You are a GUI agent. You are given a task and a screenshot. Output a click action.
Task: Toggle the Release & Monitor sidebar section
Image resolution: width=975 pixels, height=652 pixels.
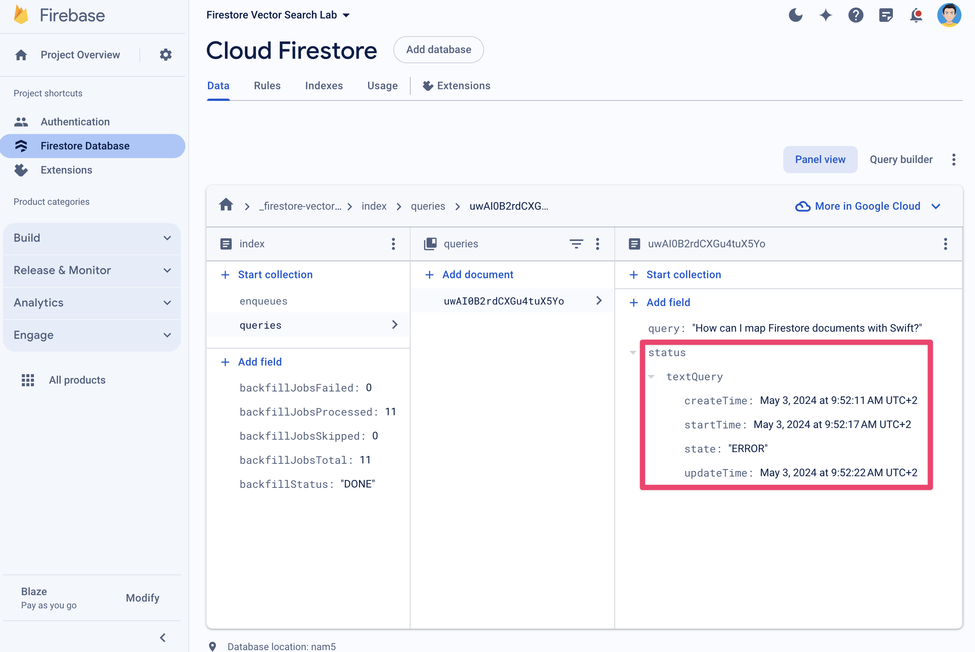[93, 270]
